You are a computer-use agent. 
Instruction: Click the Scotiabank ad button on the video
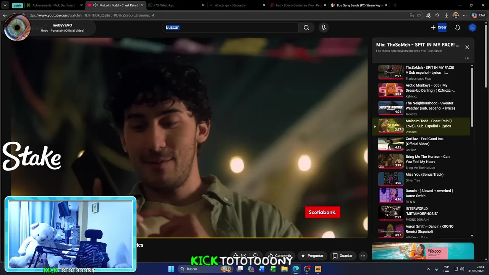point(322,212)
